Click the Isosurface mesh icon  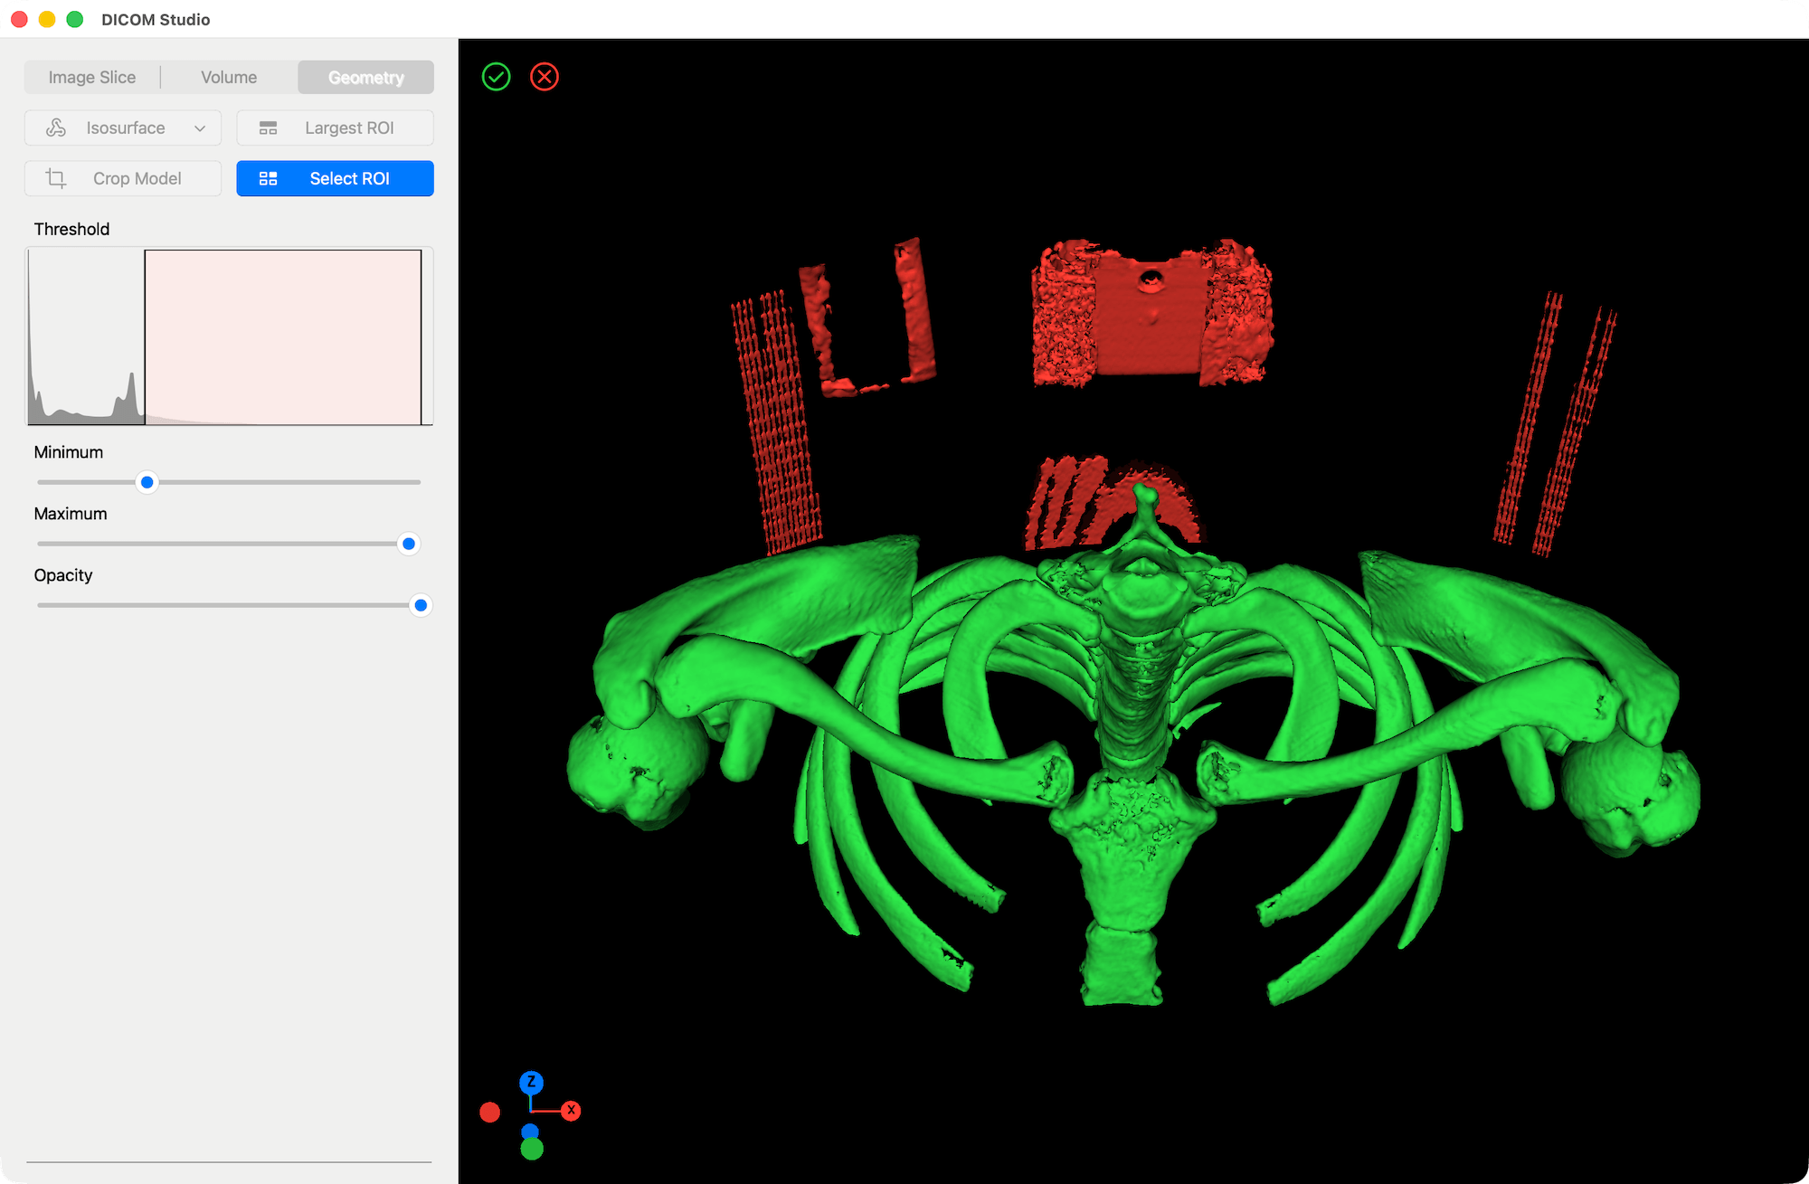(55, 128)
